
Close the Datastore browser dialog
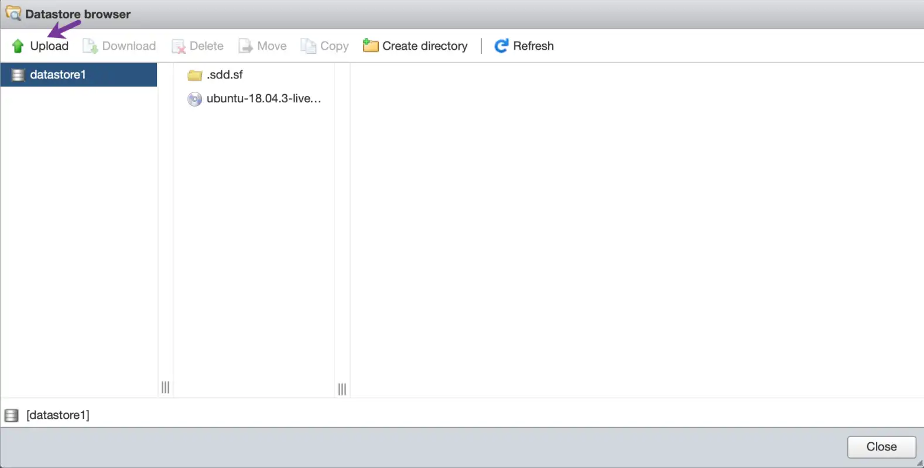[881, 447]
